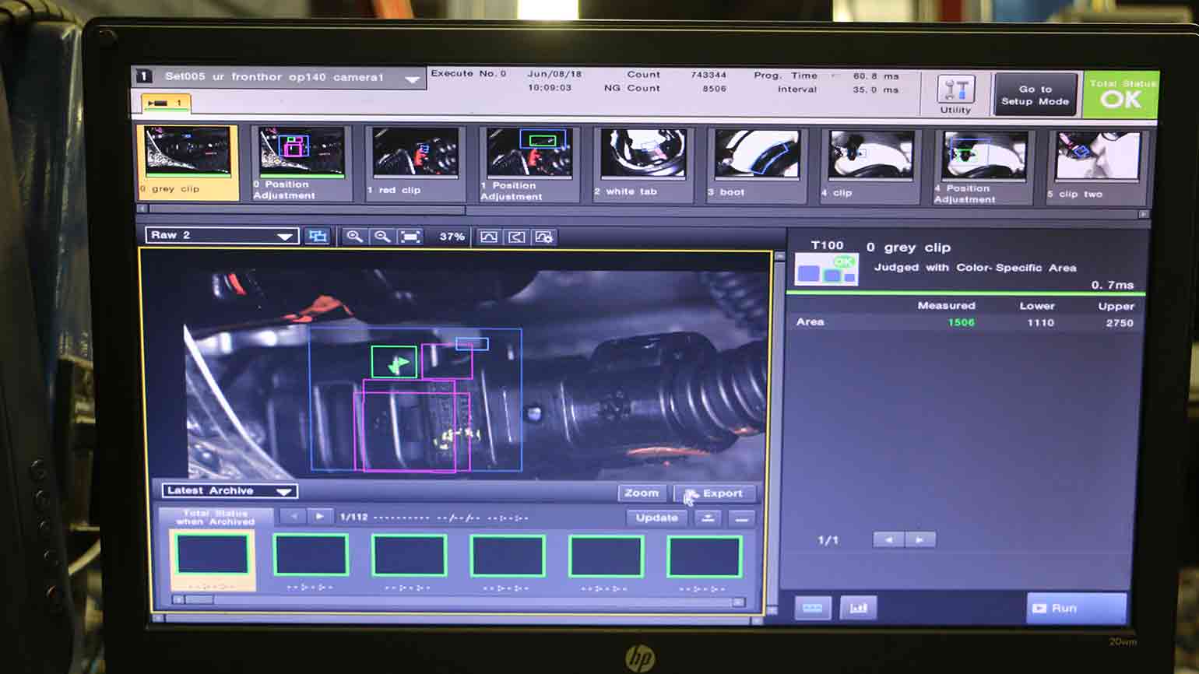Click the split-view icon next to Raw 2

click(x=318, y=236)
